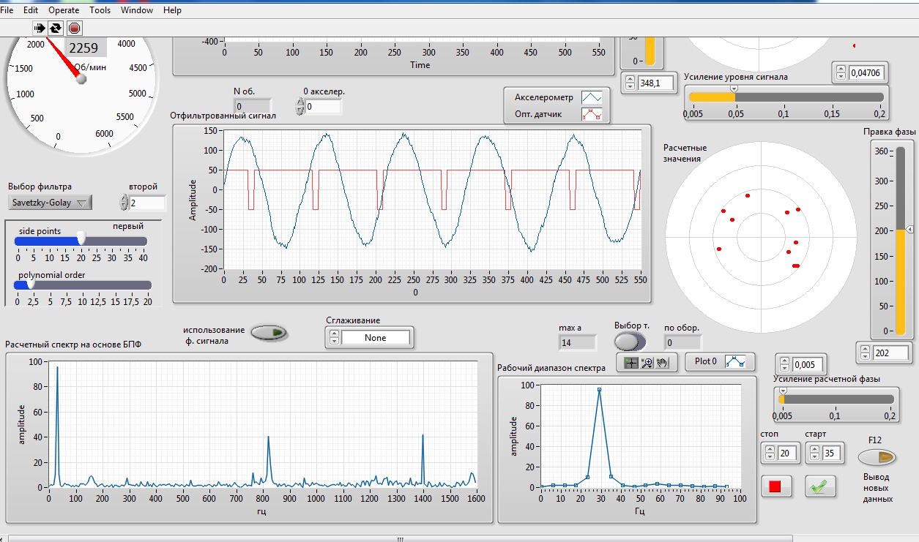Open the Tools menu

coord(100,10)
